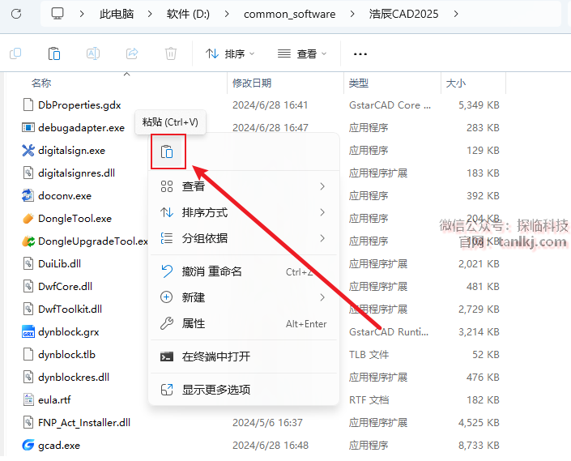Click the dynblock.tlb blank file icon
Screen dimensions: 571x461
pyautogui.click(x=28, y=354)
